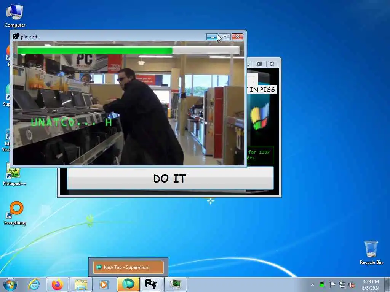
Task: Minimize the pliz wait window
Action: click(x=212, y=37)
